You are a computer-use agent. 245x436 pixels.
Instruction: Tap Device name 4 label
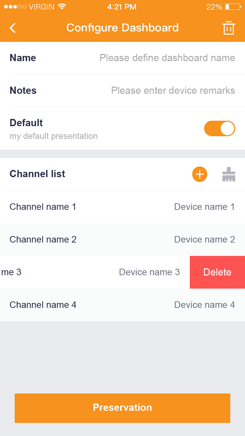coord(204,305)
